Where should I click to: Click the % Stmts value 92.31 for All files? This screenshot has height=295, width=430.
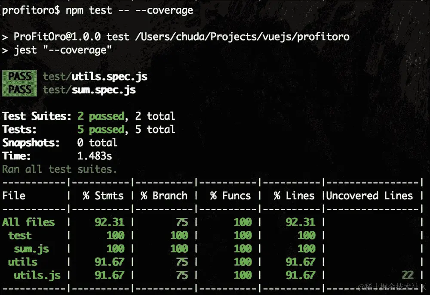tap(109, 222)
